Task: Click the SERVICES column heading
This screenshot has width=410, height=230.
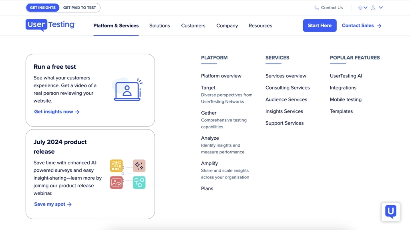Action: tap(277, 57)
